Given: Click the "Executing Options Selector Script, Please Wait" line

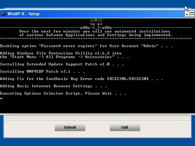Looking at the screenshot, I should pos(63,93).
